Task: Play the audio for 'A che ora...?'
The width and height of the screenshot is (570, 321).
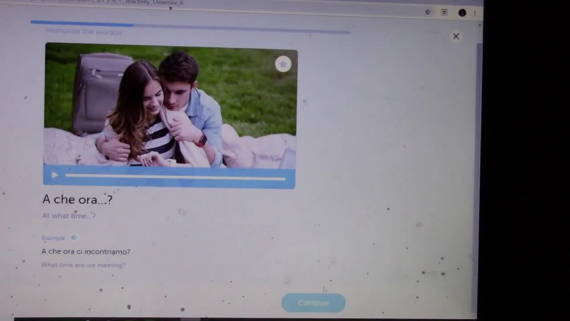Action: coord(54,175)
